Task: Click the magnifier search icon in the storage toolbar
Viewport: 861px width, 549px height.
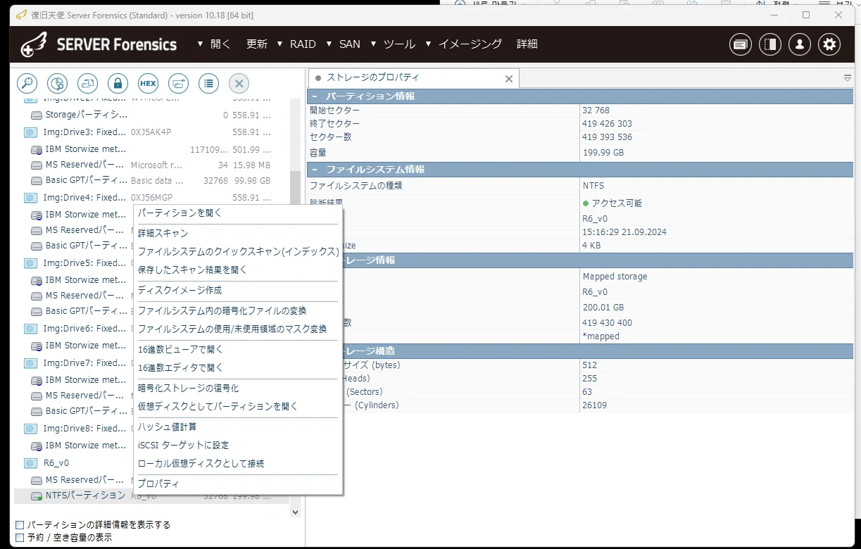Action: [27, 83]
